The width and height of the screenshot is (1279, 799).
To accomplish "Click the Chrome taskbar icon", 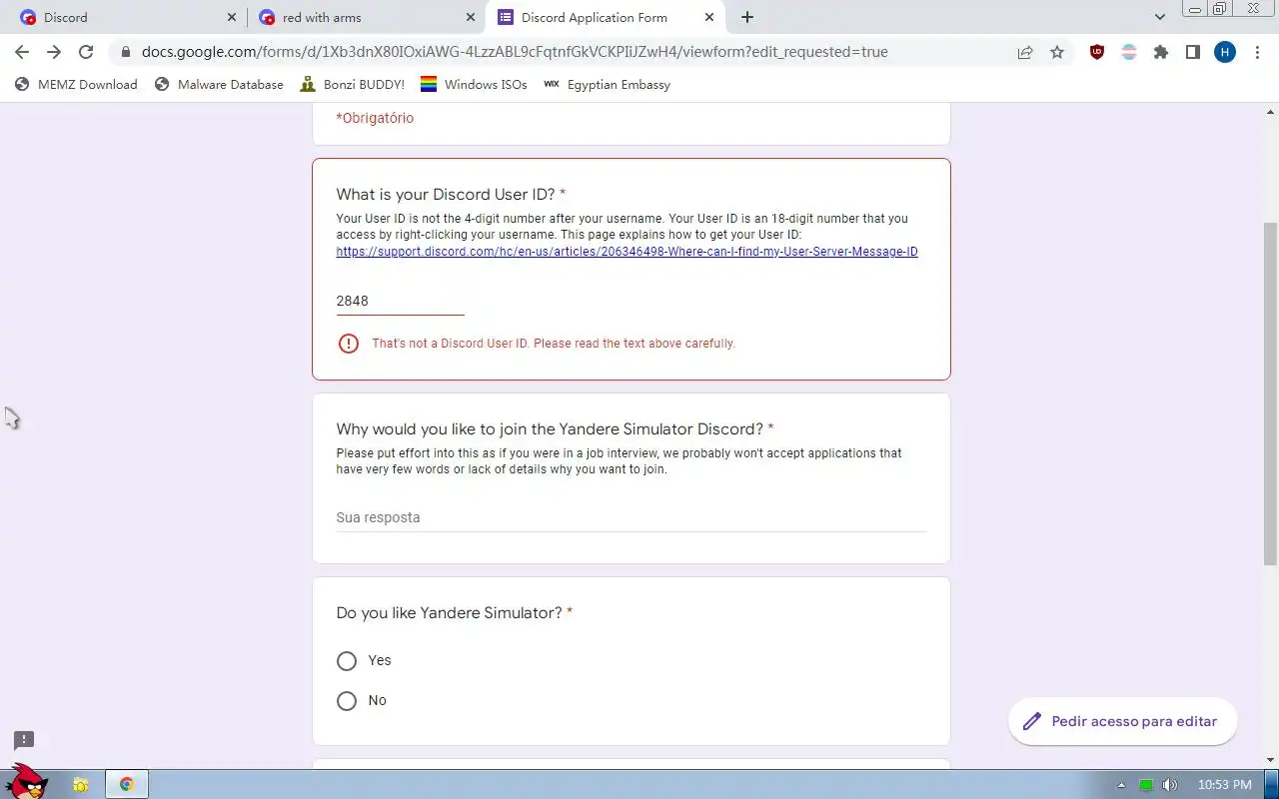I will point(127,785).
